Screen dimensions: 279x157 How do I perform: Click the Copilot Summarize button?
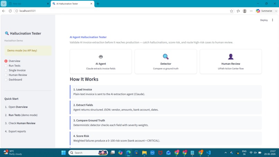tap(264, 11)
